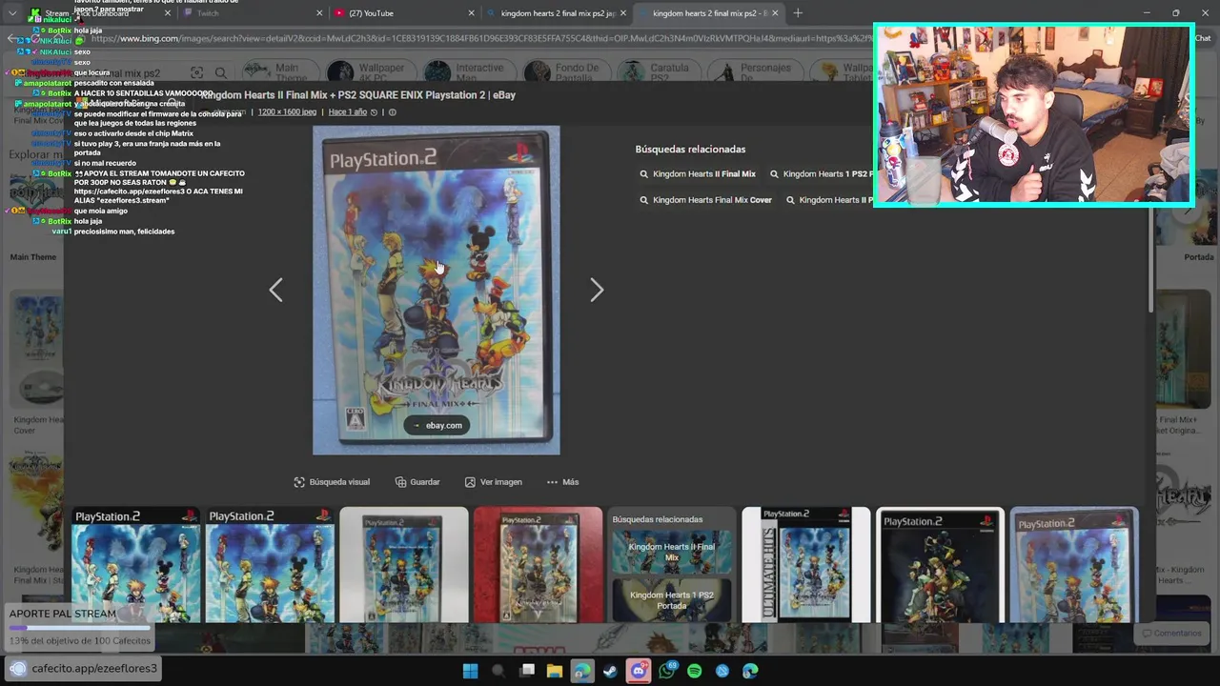
Task: Open Discord from the taskbar
Action: coord(638,672)
